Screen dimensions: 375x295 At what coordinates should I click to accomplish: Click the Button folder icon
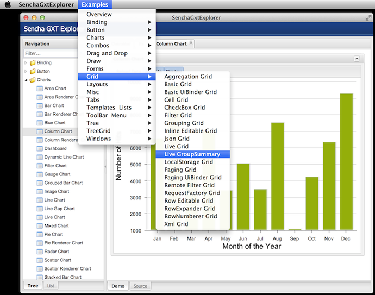(33, 72)
